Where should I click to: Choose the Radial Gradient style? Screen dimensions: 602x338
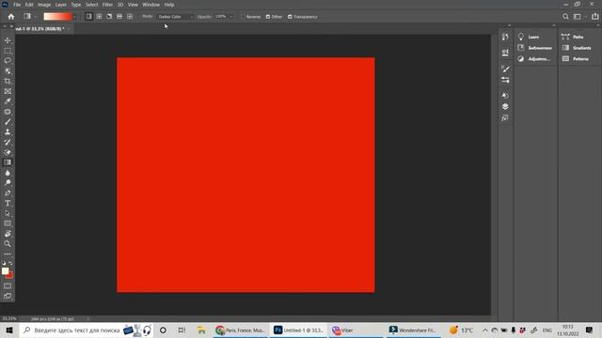point(99,17)
